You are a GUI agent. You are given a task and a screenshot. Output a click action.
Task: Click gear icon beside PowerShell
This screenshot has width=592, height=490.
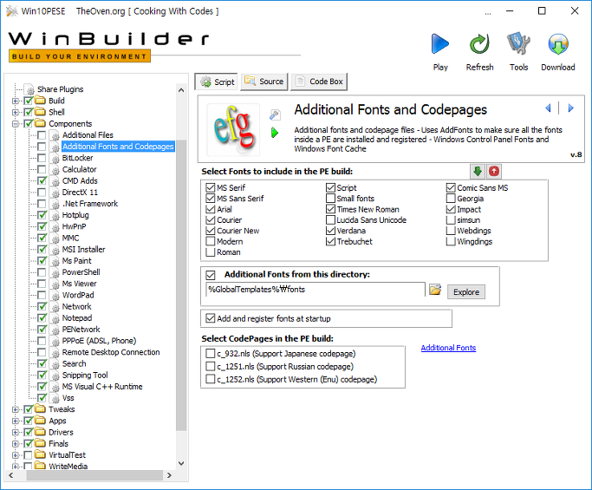coord(55,272)
